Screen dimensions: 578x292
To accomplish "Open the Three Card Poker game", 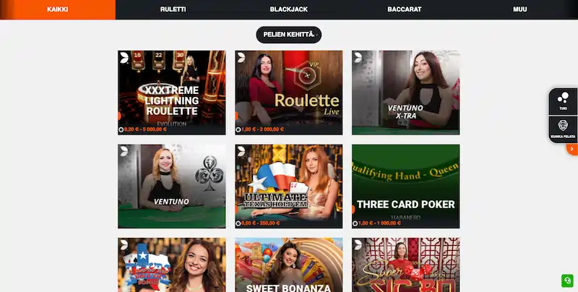I will coord(405,186).
